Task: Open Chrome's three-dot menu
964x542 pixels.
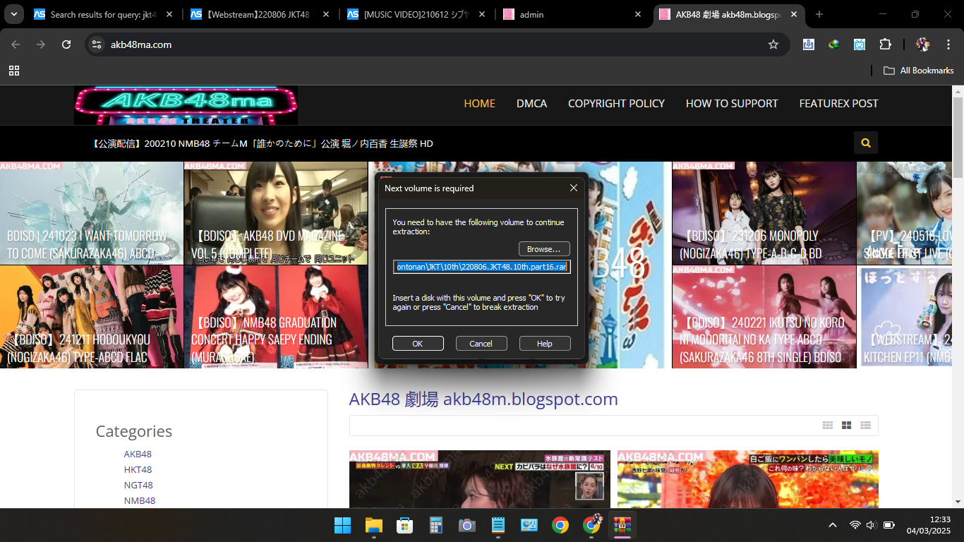Action: (948, 44)
